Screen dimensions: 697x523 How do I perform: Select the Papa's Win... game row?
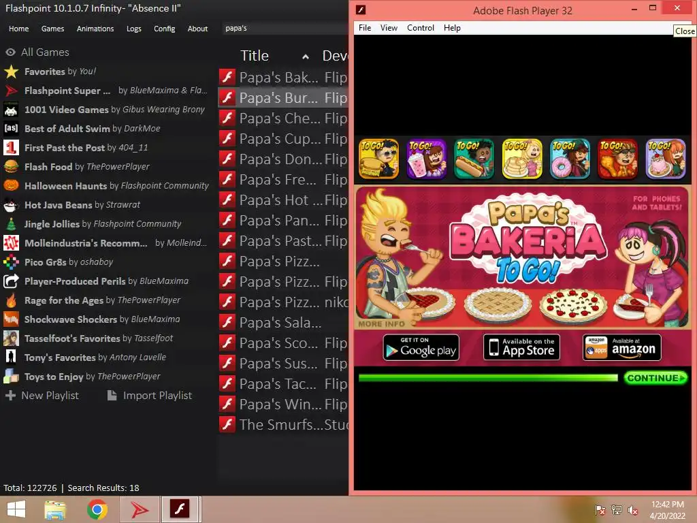[283, 405]
